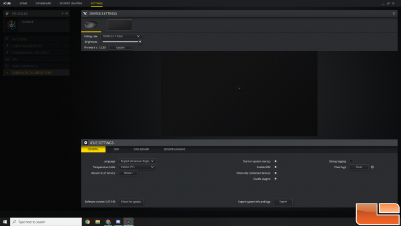The width and height of the screenshot is (401, 226).
Task: Click the DPI cursor icon
Action: 7,59
